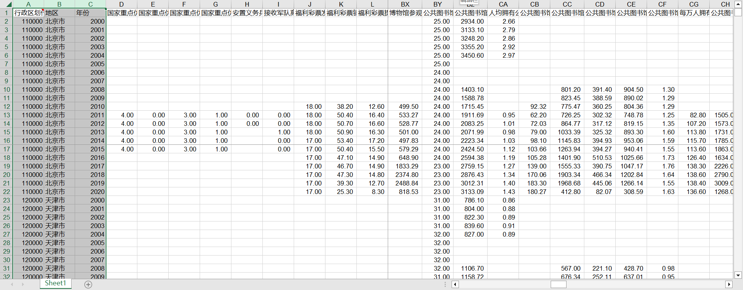This screenshot has width=743, height=290.
Task: Select row 31 header
Action: (x=6, y=268)
